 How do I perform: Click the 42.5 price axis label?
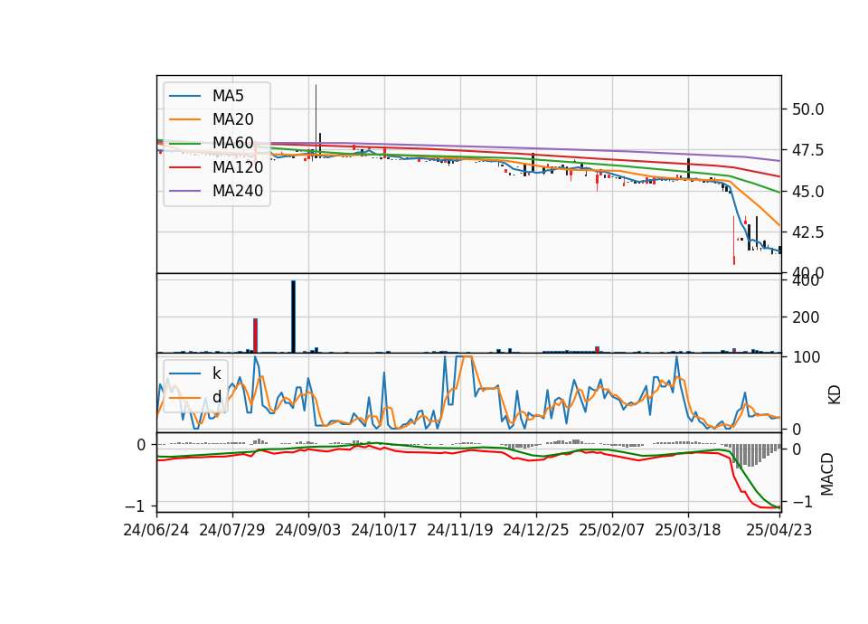coord(807,232)
